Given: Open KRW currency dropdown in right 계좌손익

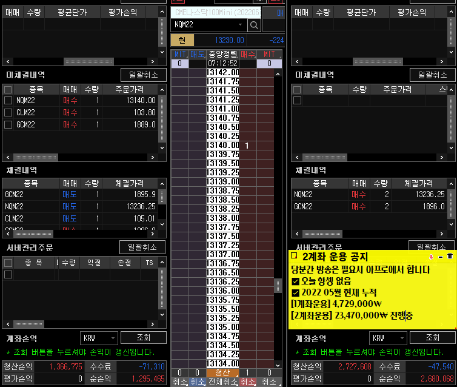Looking at the screenshot, I should coord(402,338).
